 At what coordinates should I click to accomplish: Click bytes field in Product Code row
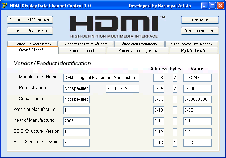pyautogui.click(x=175, y=88)
